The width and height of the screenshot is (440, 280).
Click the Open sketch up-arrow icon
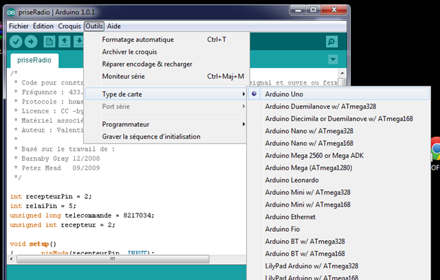[64, 42]
